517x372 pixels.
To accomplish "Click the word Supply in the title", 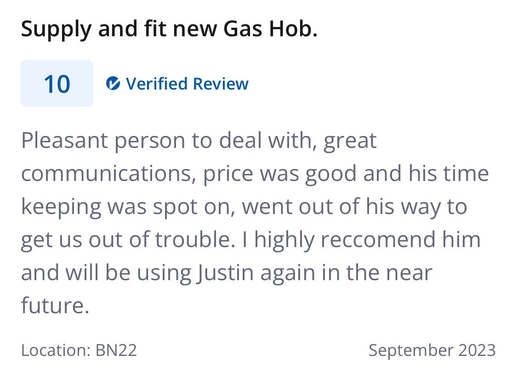I will point(56,30).
